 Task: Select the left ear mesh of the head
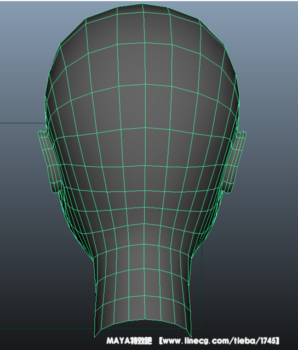(49, 162)
